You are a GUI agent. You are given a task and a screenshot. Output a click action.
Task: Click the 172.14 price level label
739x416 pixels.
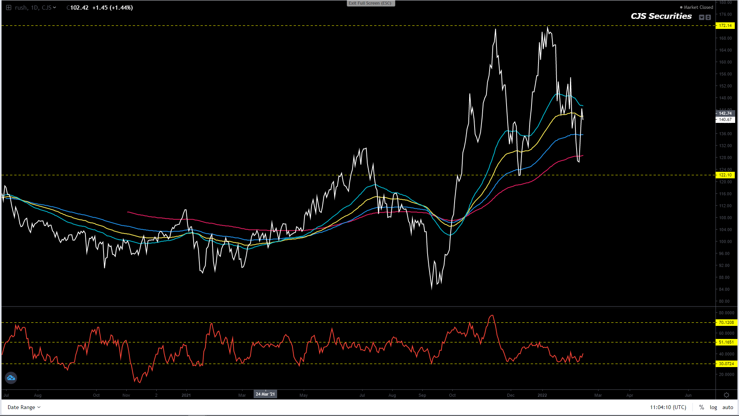(x=725, y=26)
